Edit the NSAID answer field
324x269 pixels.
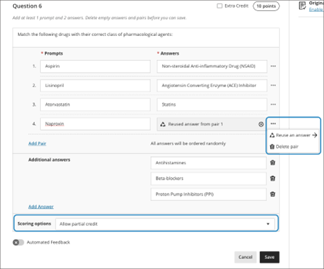click(x=212, y=66)
